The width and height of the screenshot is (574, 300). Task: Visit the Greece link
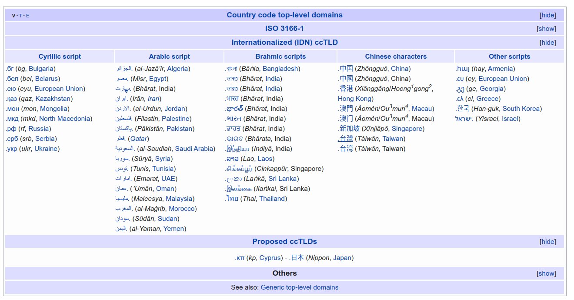[x=487, y=99]
